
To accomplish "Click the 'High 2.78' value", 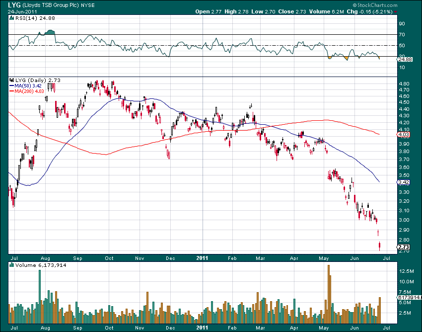I will pyautogui.click(x=236, y=11).
